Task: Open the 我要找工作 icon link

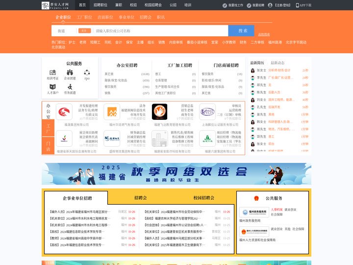Action: coord(225,5)
